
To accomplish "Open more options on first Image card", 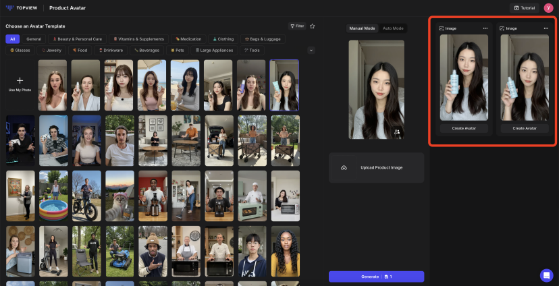I will point(485,28).
